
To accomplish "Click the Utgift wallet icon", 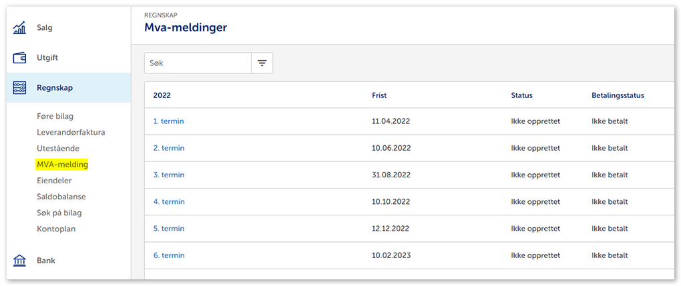I will point(19,58).
